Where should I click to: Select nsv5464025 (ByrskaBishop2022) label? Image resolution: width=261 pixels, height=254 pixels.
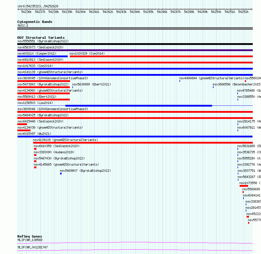[x=43, y=115]
